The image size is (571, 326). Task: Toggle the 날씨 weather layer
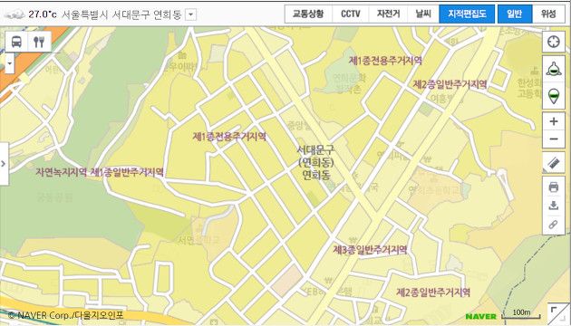[423, 14]
